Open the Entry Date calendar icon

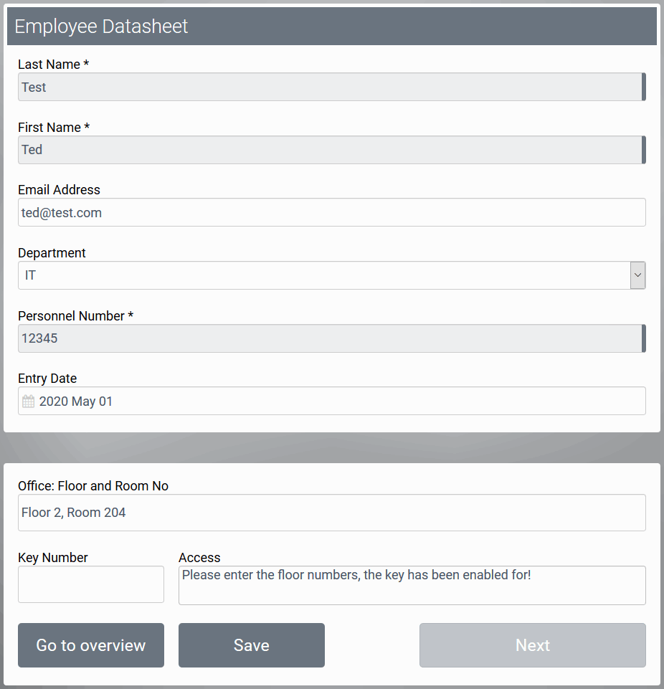pyautogui.click(x=28, y=401)
